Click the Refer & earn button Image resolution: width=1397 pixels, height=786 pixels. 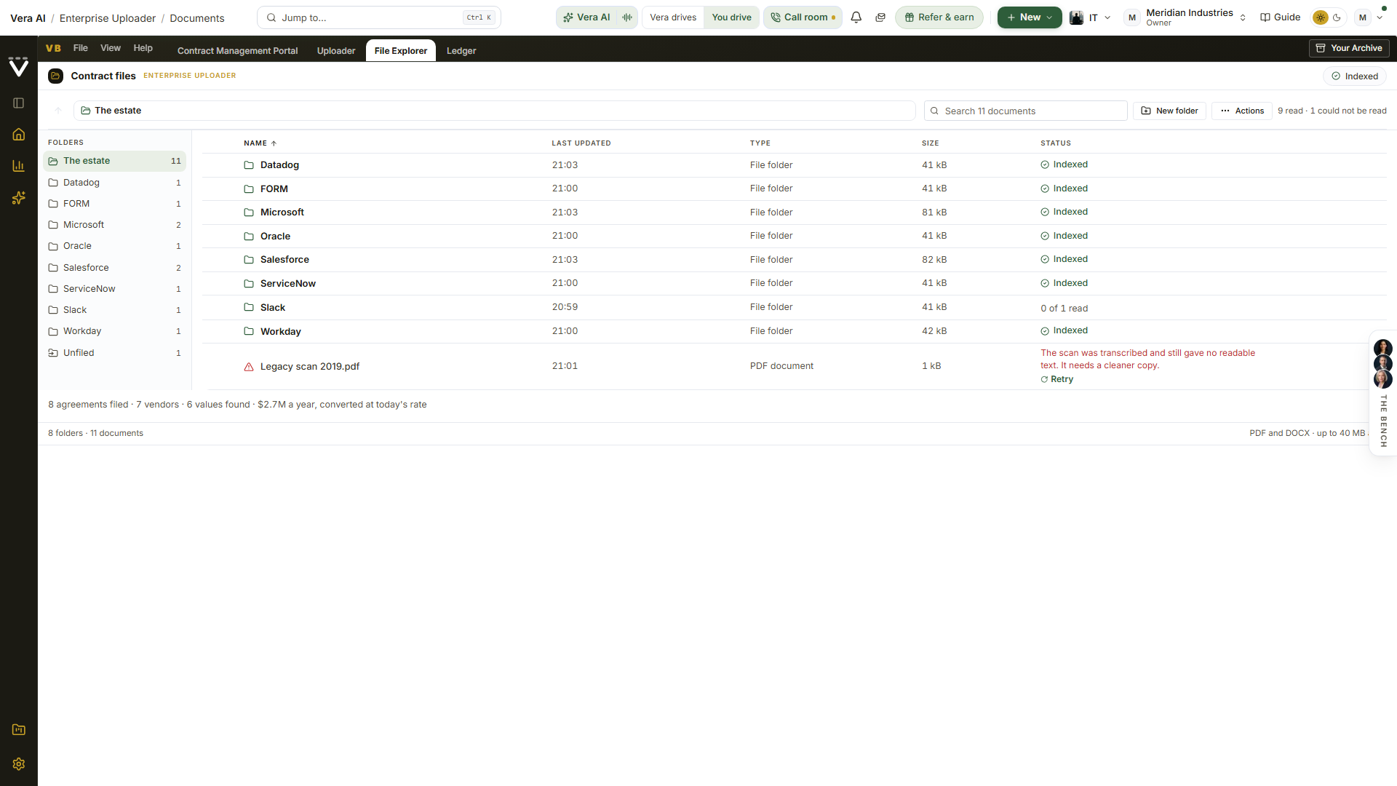pyautogui.click(x=939, y=17)
